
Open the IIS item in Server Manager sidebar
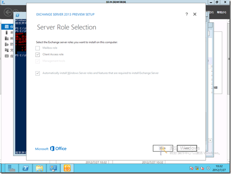tap(9, 44)
